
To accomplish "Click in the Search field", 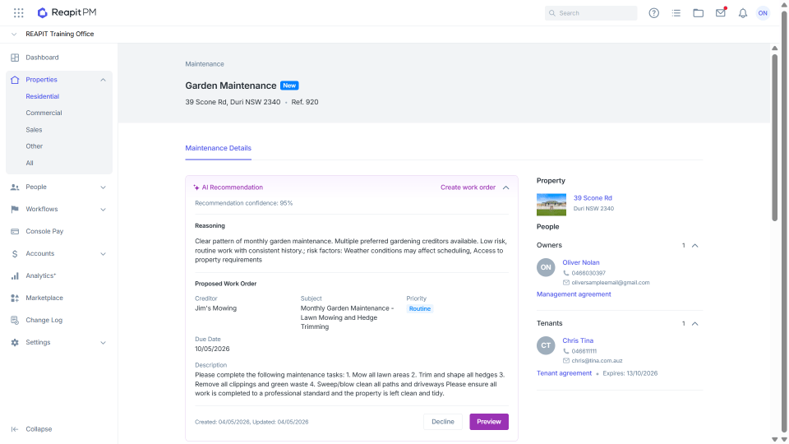I will (x=591, y=13).
